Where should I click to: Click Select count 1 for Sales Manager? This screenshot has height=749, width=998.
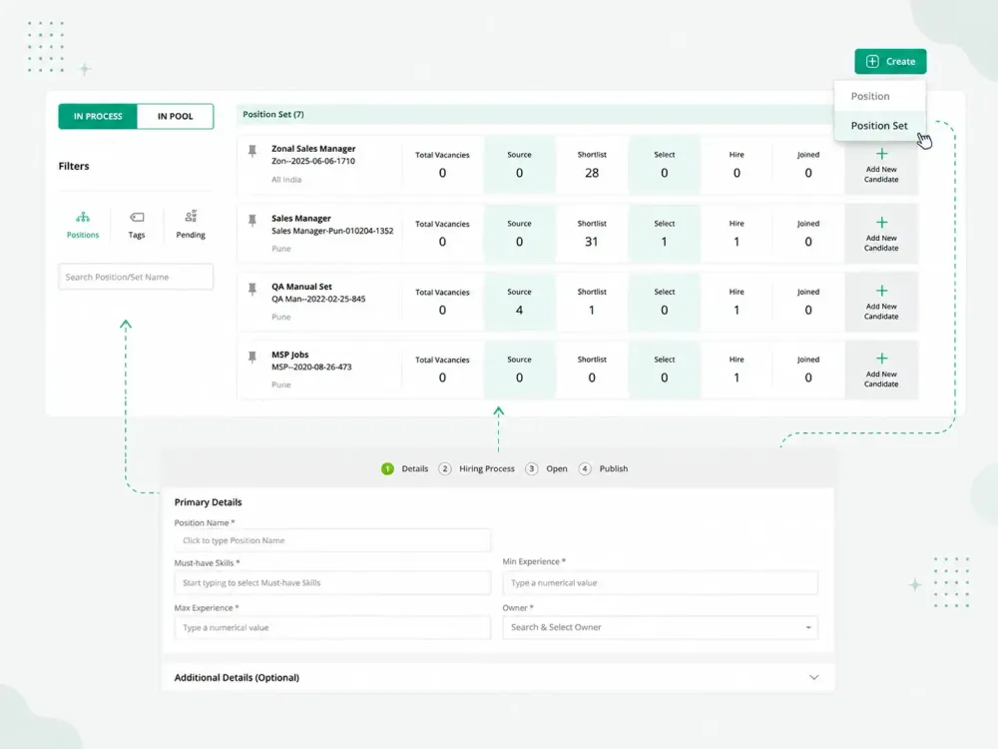click(x=664, y=242)
